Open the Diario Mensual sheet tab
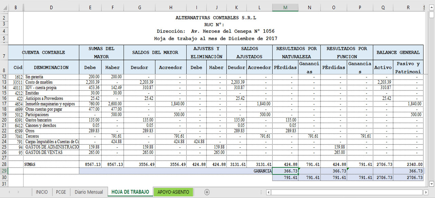This screenshot has width=435, height=198. pyautogui.click(x=89, y=192)
